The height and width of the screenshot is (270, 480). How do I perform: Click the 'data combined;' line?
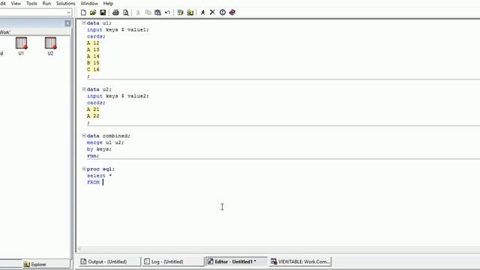click(108, 136)
